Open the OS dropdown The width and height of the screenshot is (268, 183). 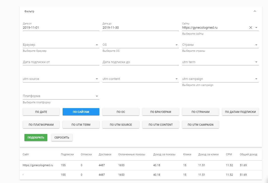140,45
